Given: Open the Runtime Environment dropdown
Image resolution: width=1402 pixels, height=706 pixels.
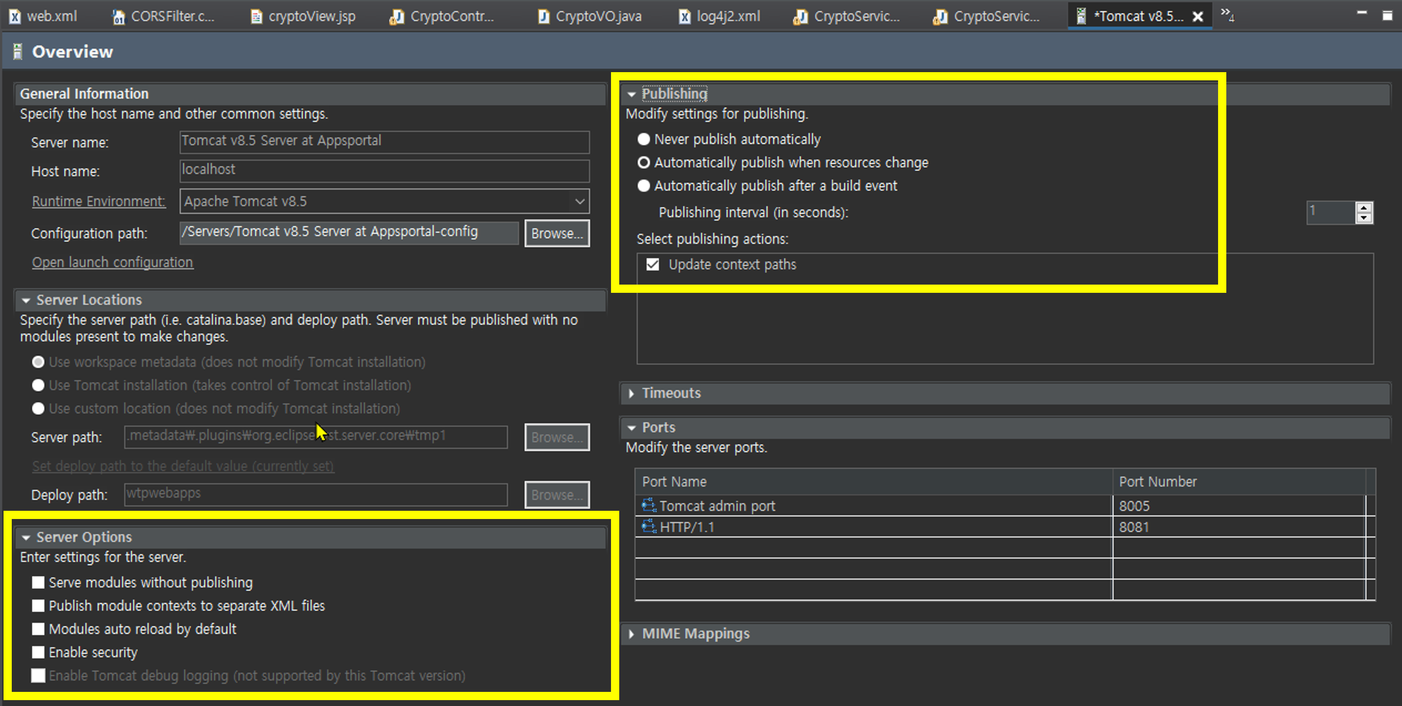Looking at the screenshot, I should click(x=580, y=202).
